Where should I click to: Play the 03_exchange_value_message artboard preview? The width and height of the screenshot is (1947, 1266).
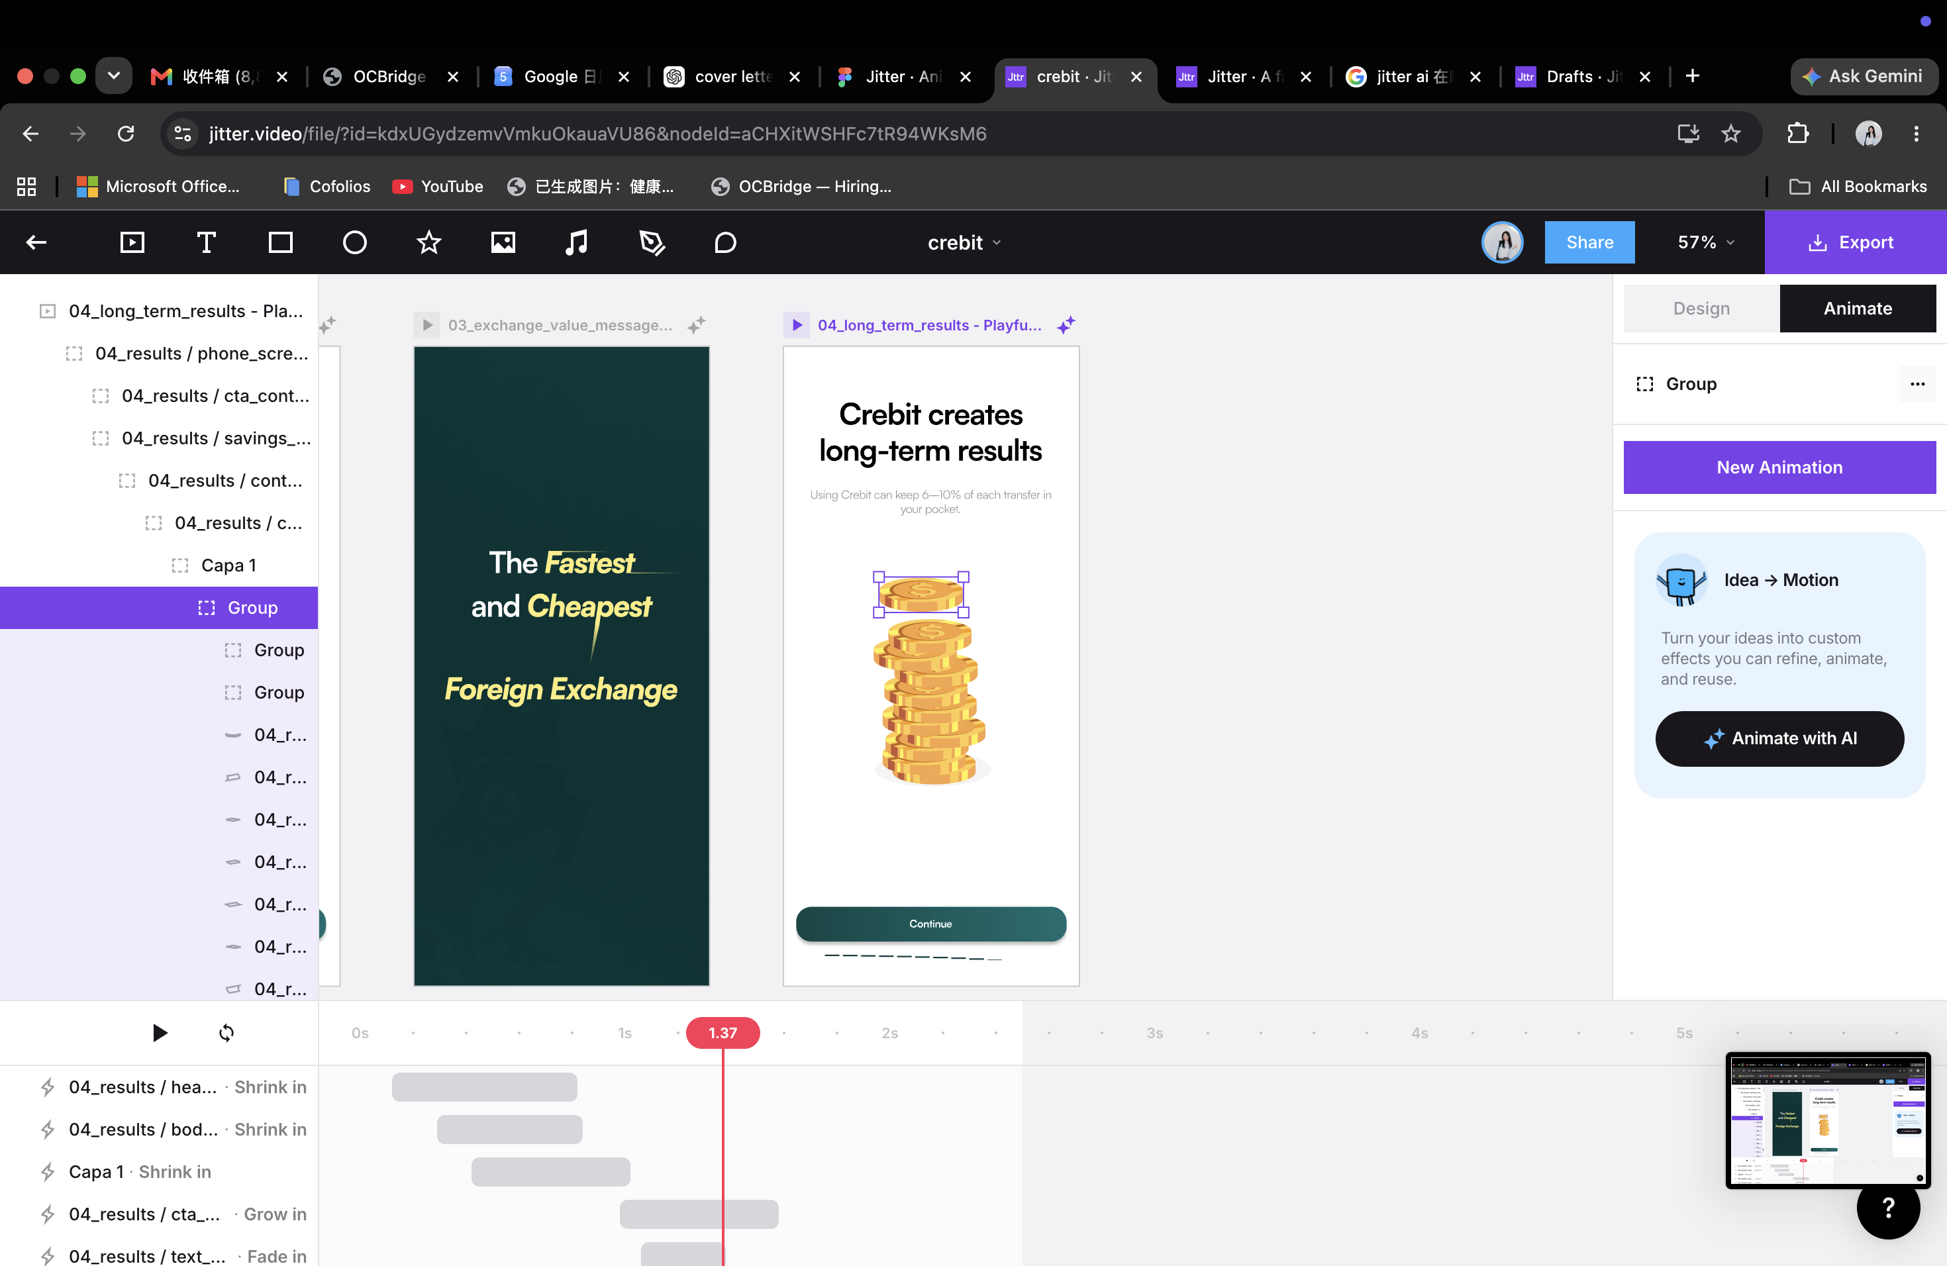(426, 324)
